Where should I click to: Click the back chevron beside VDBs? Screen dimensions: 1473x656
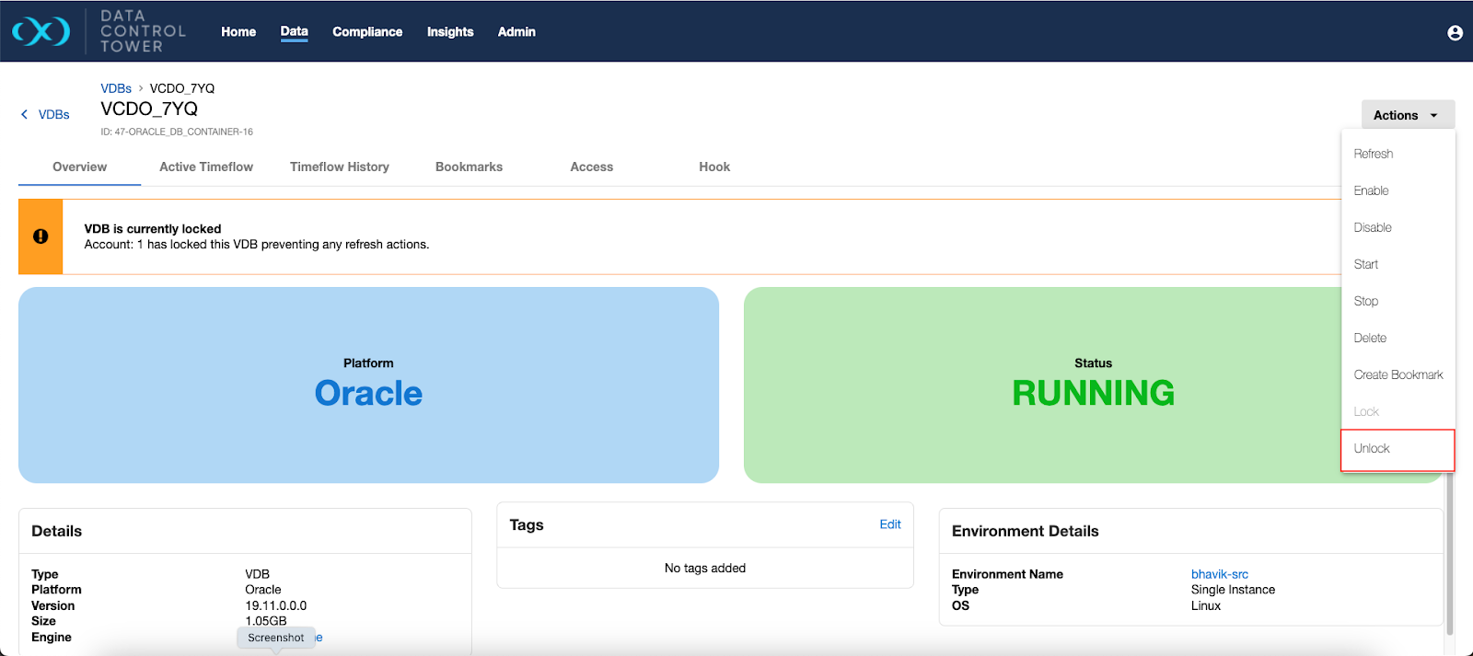[24, 114]
